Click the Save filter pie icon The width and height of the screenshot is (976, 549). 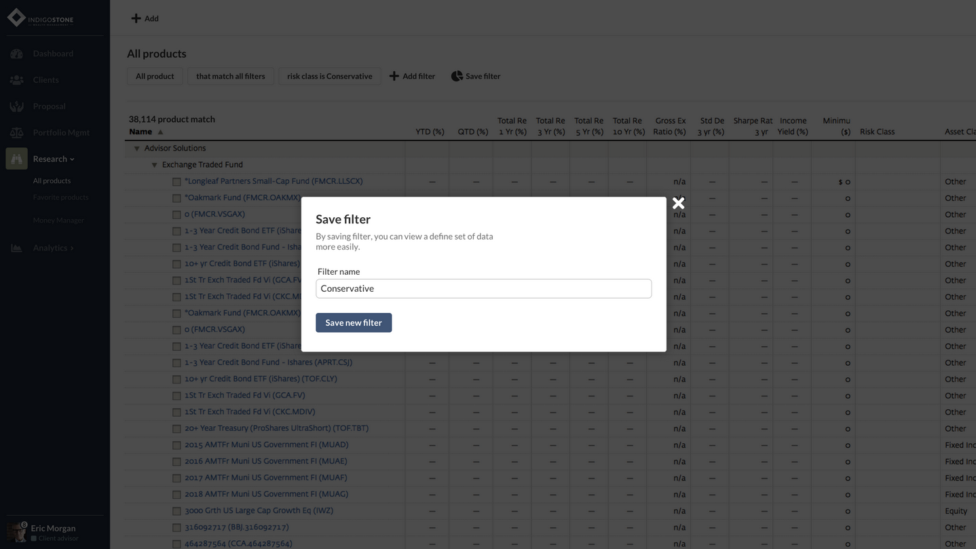(x=457, y=76)
